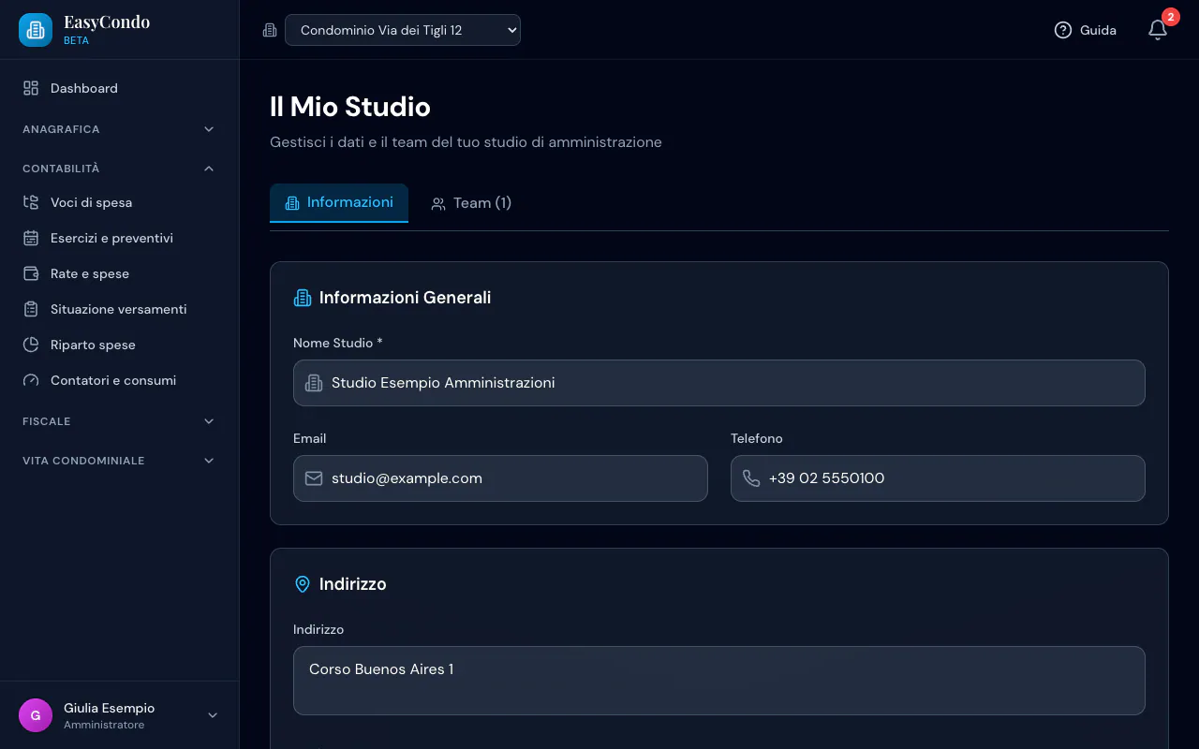
Task: Click the Dashboard grid icon
Action: [31, 88]
